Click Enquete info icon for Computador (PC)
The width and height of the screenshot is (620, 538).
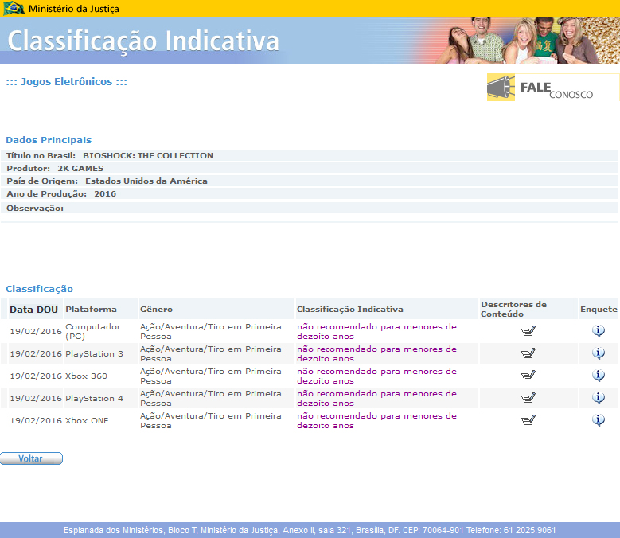coord(599,331)
